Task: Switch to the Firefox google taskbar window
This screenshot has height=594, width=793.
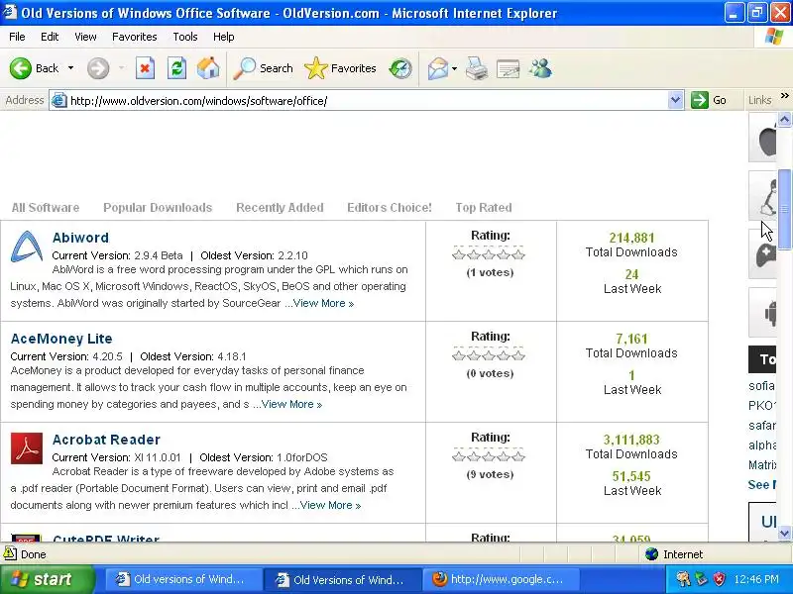Action: (x=501, y=579)
